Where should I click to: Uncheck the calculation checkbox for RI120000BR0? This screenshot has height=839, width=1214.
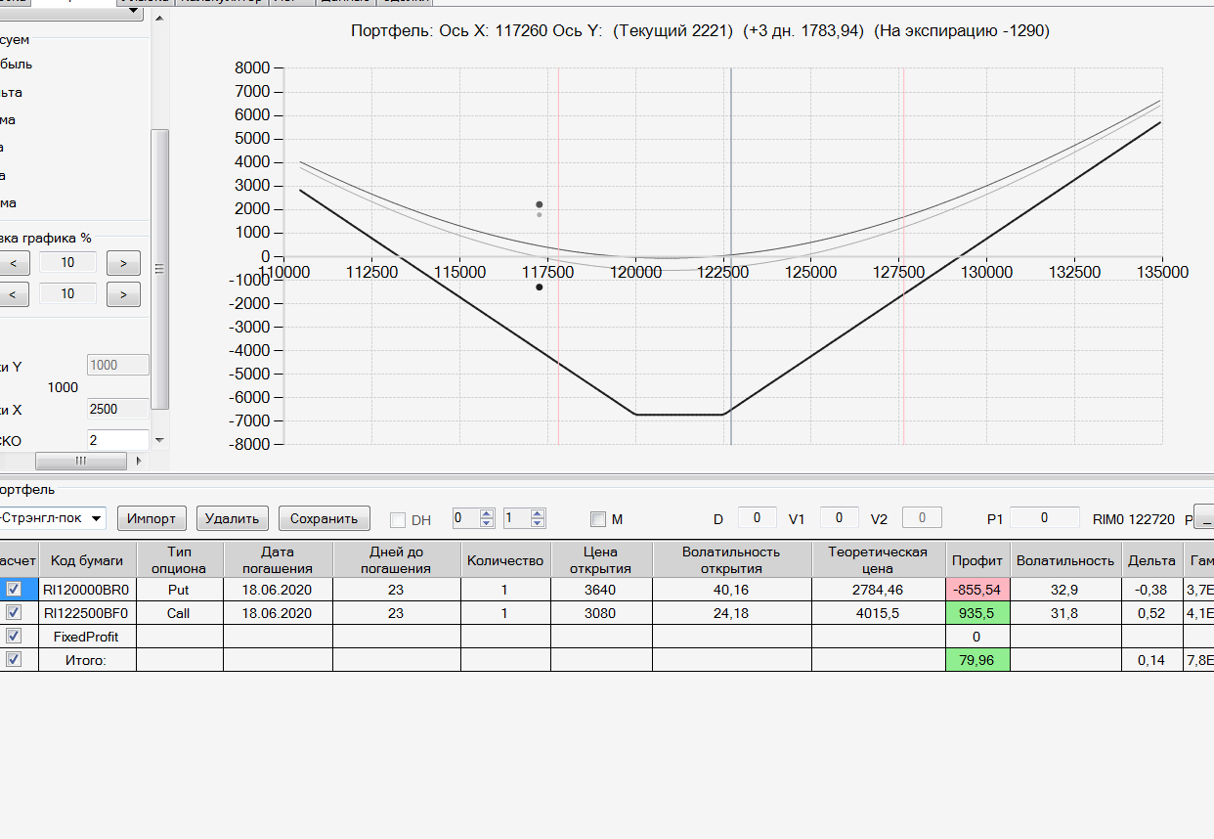click(x=14, y=589)
